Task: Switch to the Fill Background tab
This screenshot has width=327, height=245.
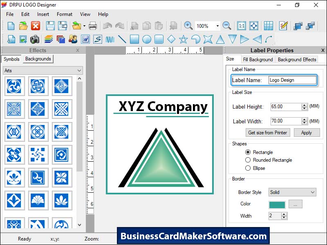Action: [x=258, y=60]
